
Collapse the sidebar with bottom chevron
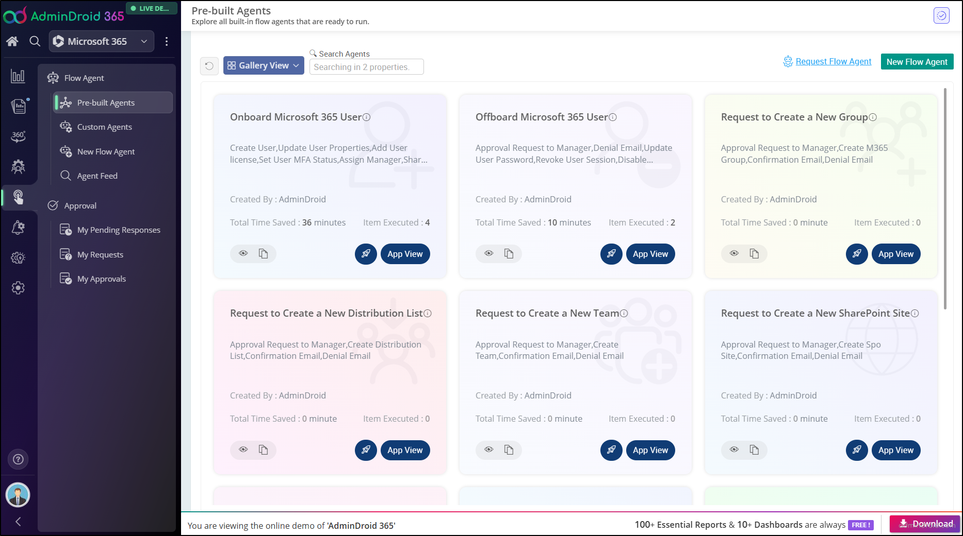[18, 522]
